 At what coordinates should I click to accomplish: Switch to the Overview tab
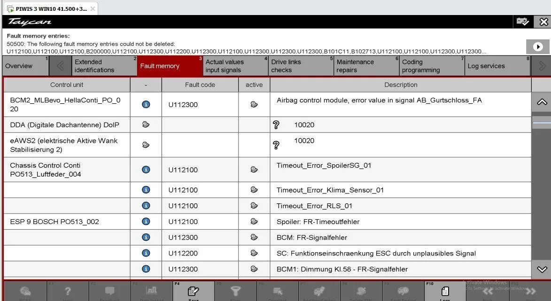point(26,66)
